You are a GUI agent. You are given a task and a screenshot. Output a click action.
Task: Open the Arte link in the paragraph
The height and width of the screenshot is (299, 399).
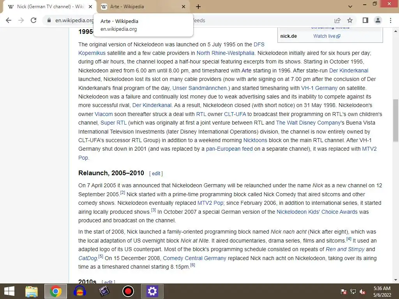(246, 70)
